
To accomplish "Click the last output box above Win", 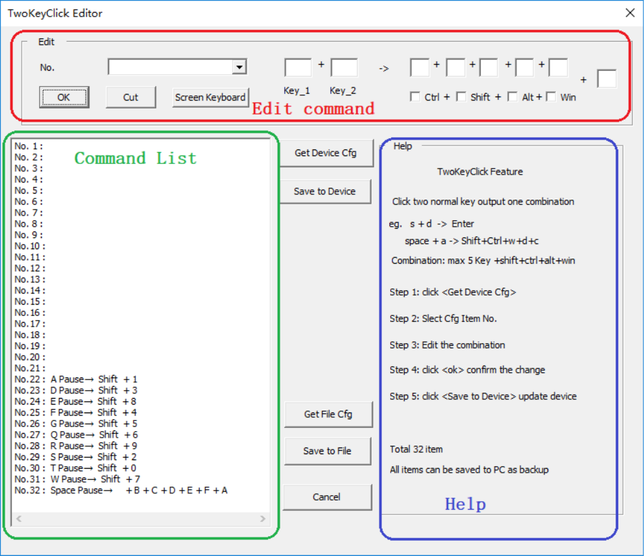I will 607,79.
